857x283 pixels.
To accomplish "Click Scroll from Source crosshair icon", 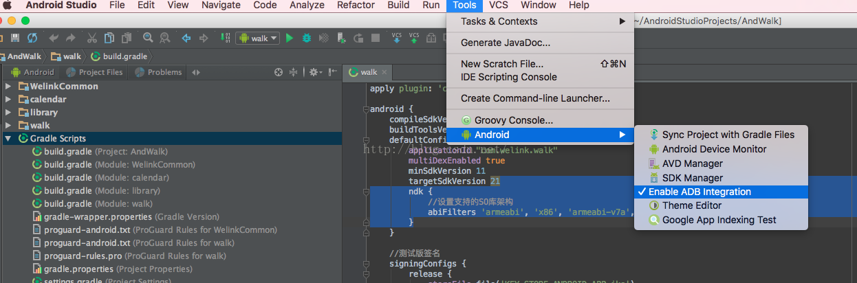I will coord(279,72).
